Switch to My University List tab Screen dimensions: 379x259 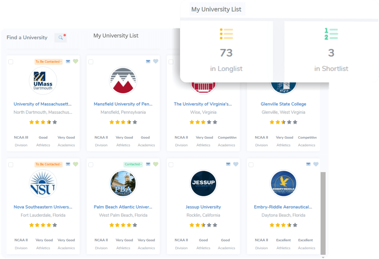pyautogui.click(x=116, y=36)
